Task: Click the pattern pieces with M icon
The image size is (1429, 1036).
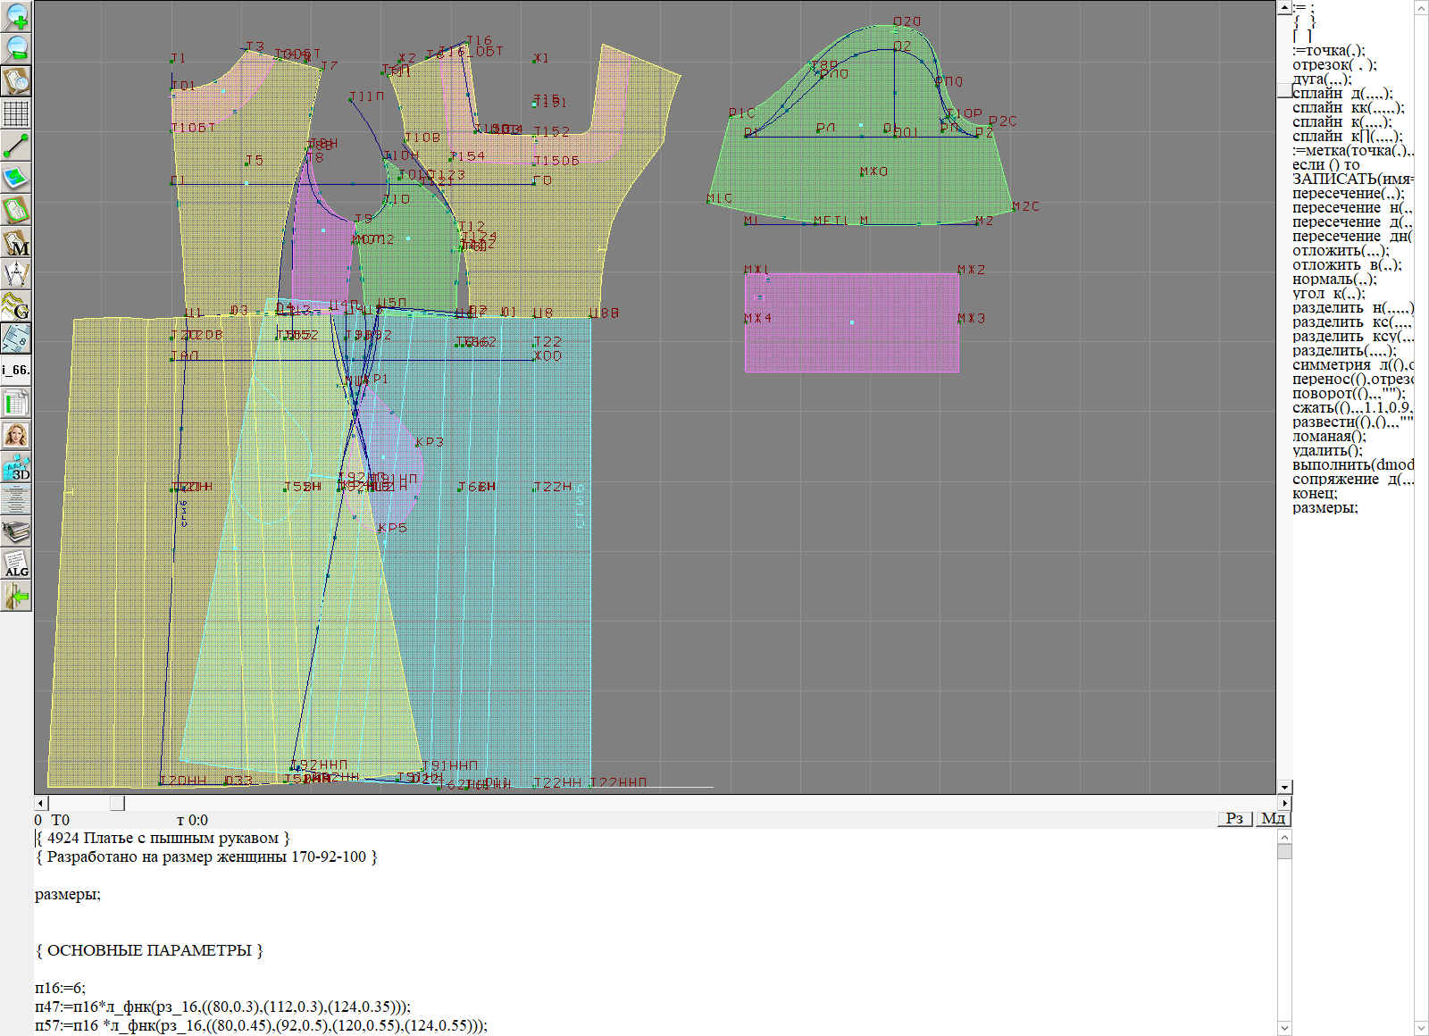Action: pyautogui.click(x=16, y=243)
